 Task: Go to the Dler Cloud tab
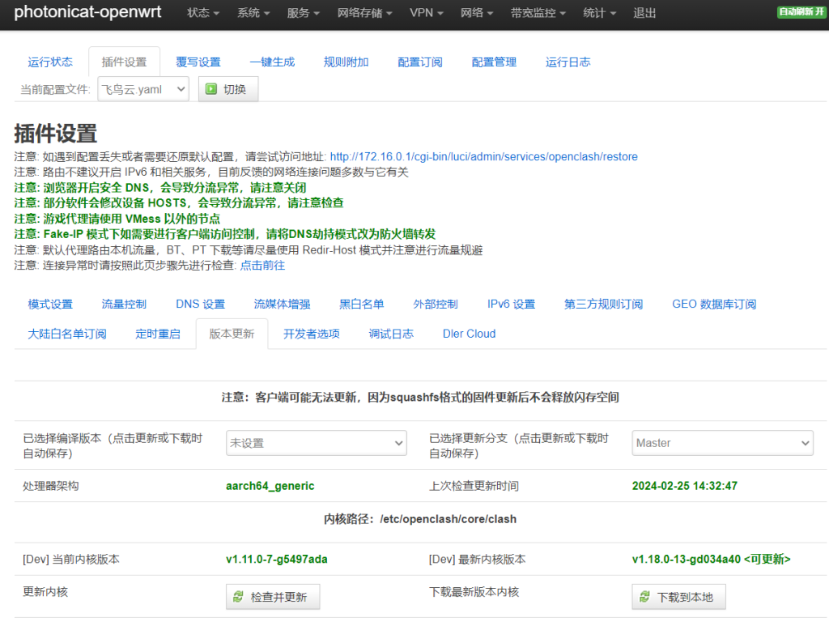469,334
